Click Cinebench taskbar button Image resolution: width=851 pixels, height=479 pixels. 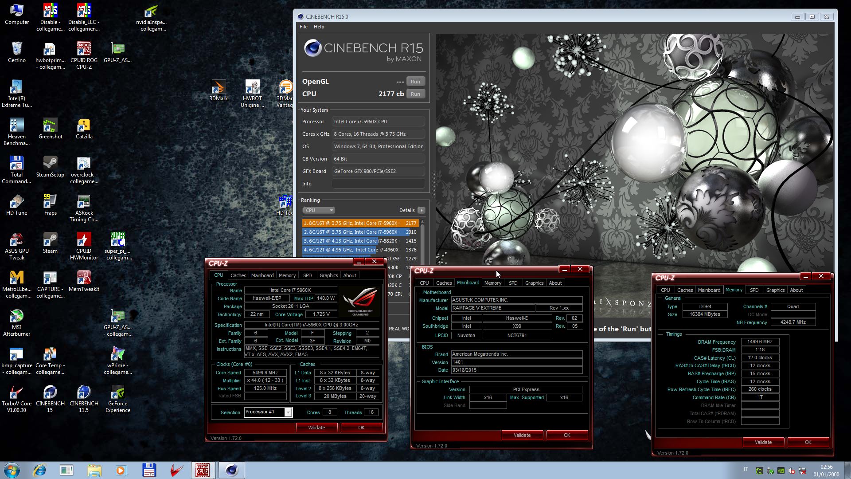(231, 470)
